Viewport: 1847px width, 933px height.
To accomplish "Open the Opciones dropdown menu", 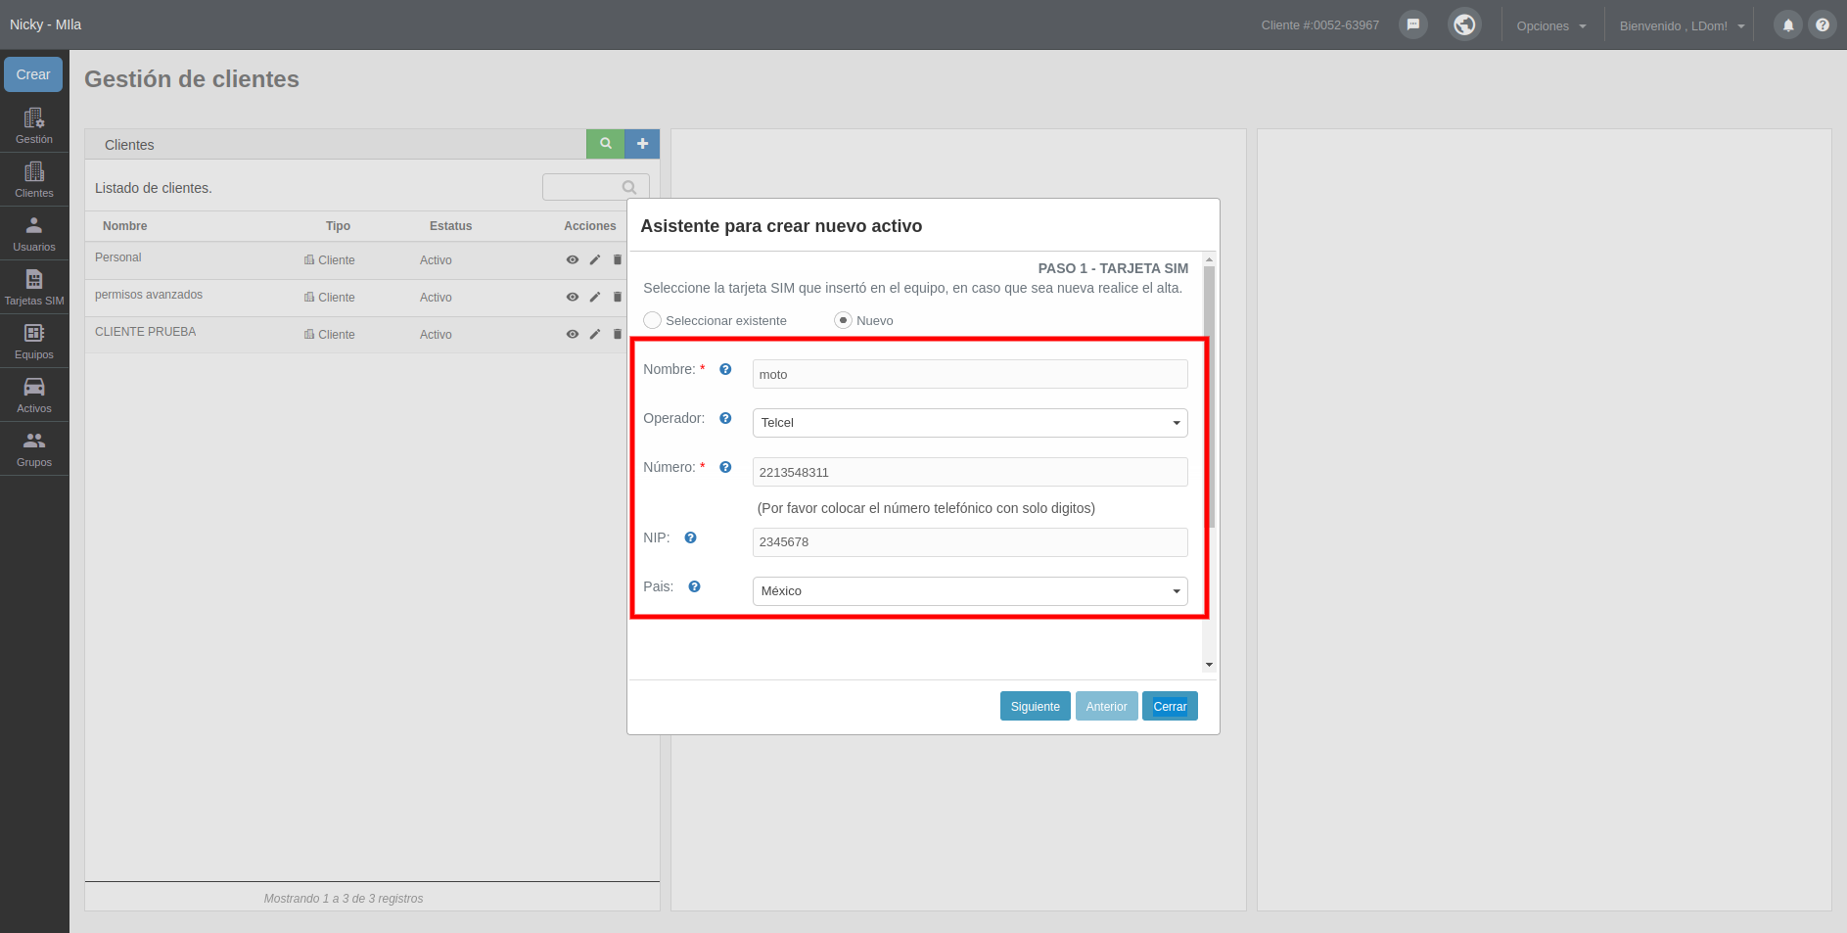I will point(1551,25).
